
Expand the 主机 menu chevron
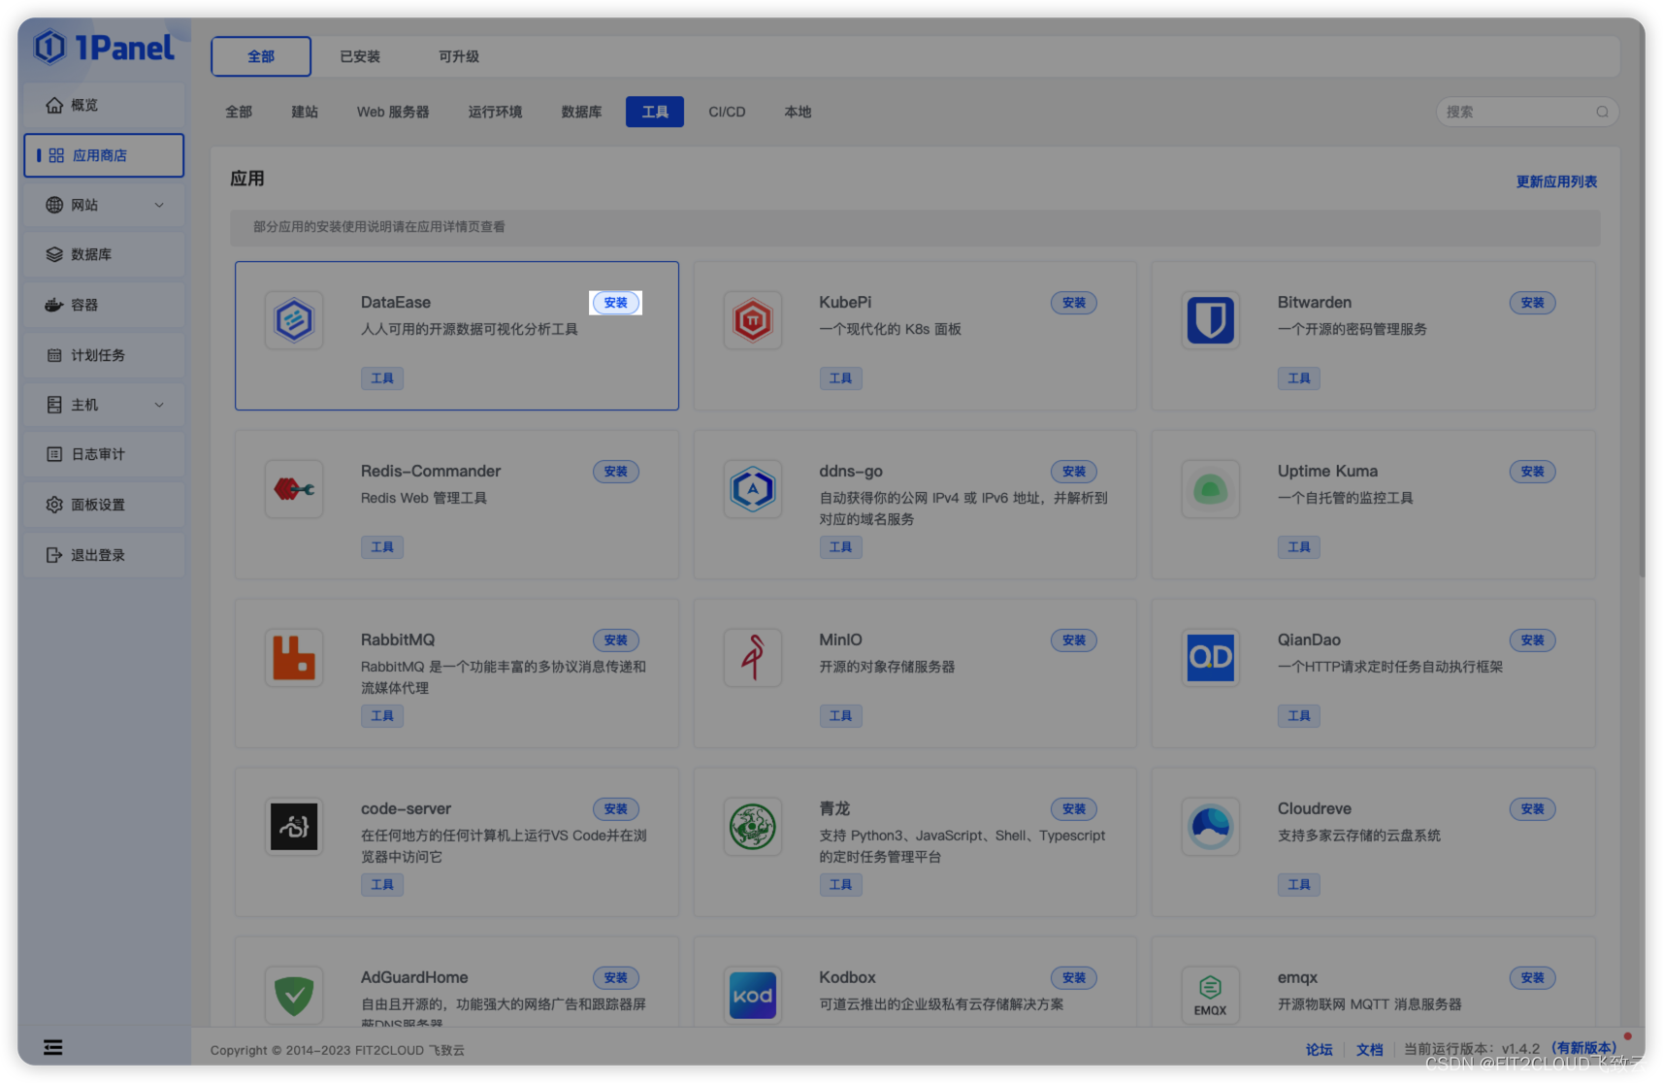coord(159,405)
